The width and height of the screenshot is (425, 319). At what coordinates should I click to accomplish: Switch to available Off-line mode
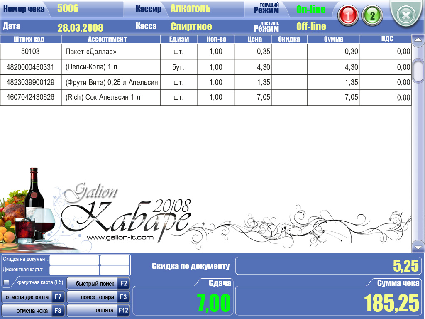(x=311, y=27)
